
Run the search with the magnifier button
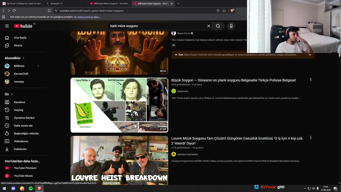coord(218,26)
